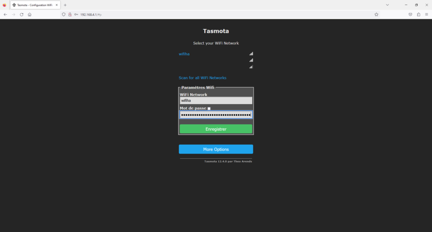Open the browser home page

pos(30,15)
